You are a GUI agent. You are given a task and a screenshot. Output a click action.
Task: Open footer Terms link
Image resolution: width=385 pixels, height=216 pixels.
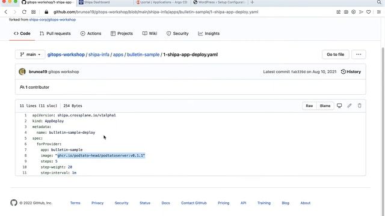[x=75, y=203]
